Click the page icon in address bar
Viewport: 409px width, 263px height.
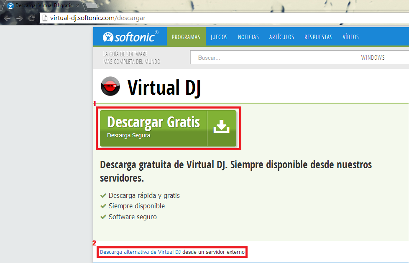(x=45, y=18)
